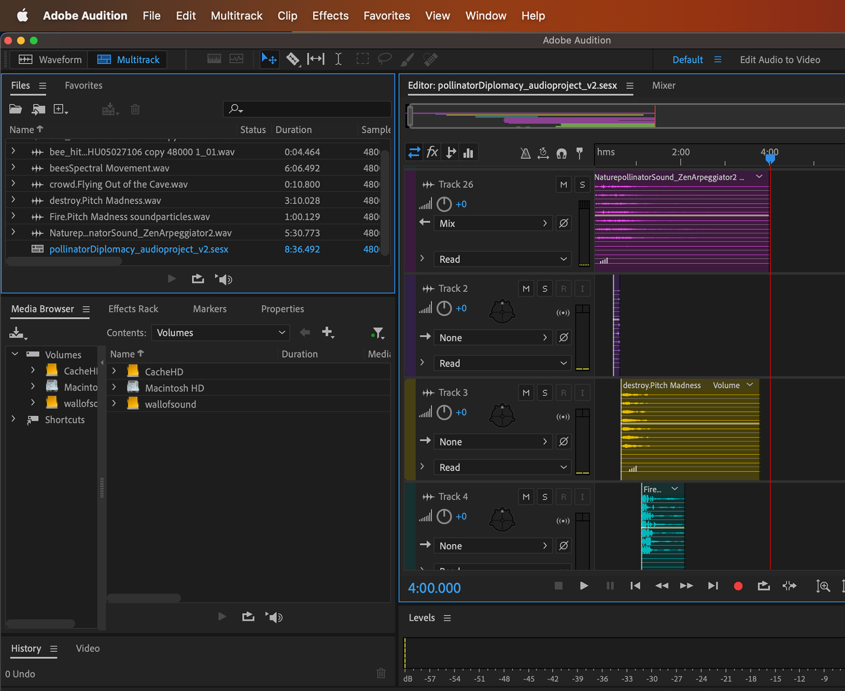Viewport: 845px width, 691px height.
Task: Click the zoom-in time icon in transport
Action: click(x=823, y=586)
